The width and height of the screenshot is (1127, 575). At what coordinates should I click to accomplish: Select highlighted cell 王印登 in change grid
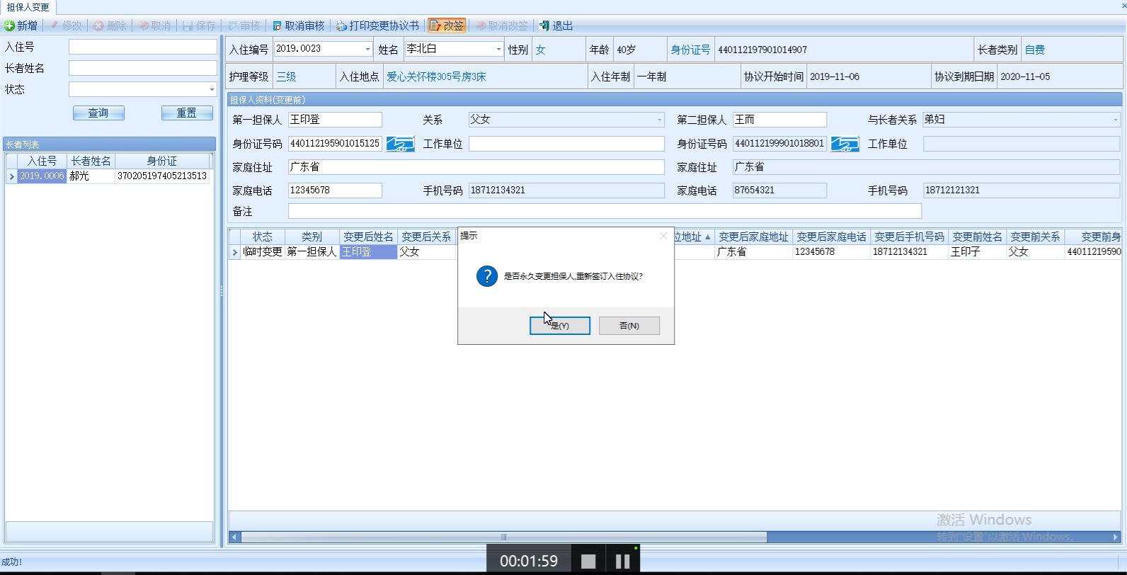point(368,252)
